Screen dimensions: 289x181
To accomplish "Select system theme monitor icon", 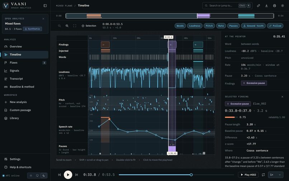I will (x=37, y=176).
